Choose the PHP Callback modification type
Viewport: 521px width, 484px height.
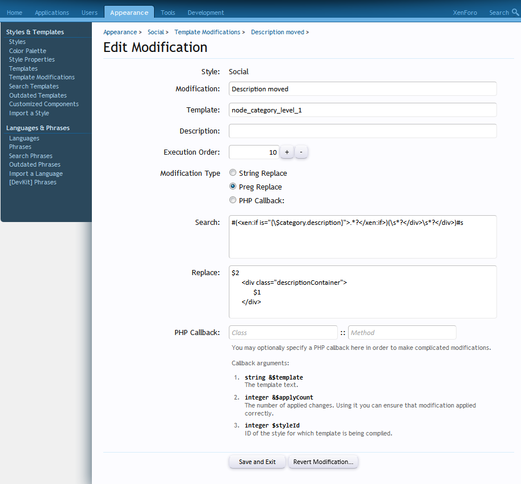coord(233,200)
